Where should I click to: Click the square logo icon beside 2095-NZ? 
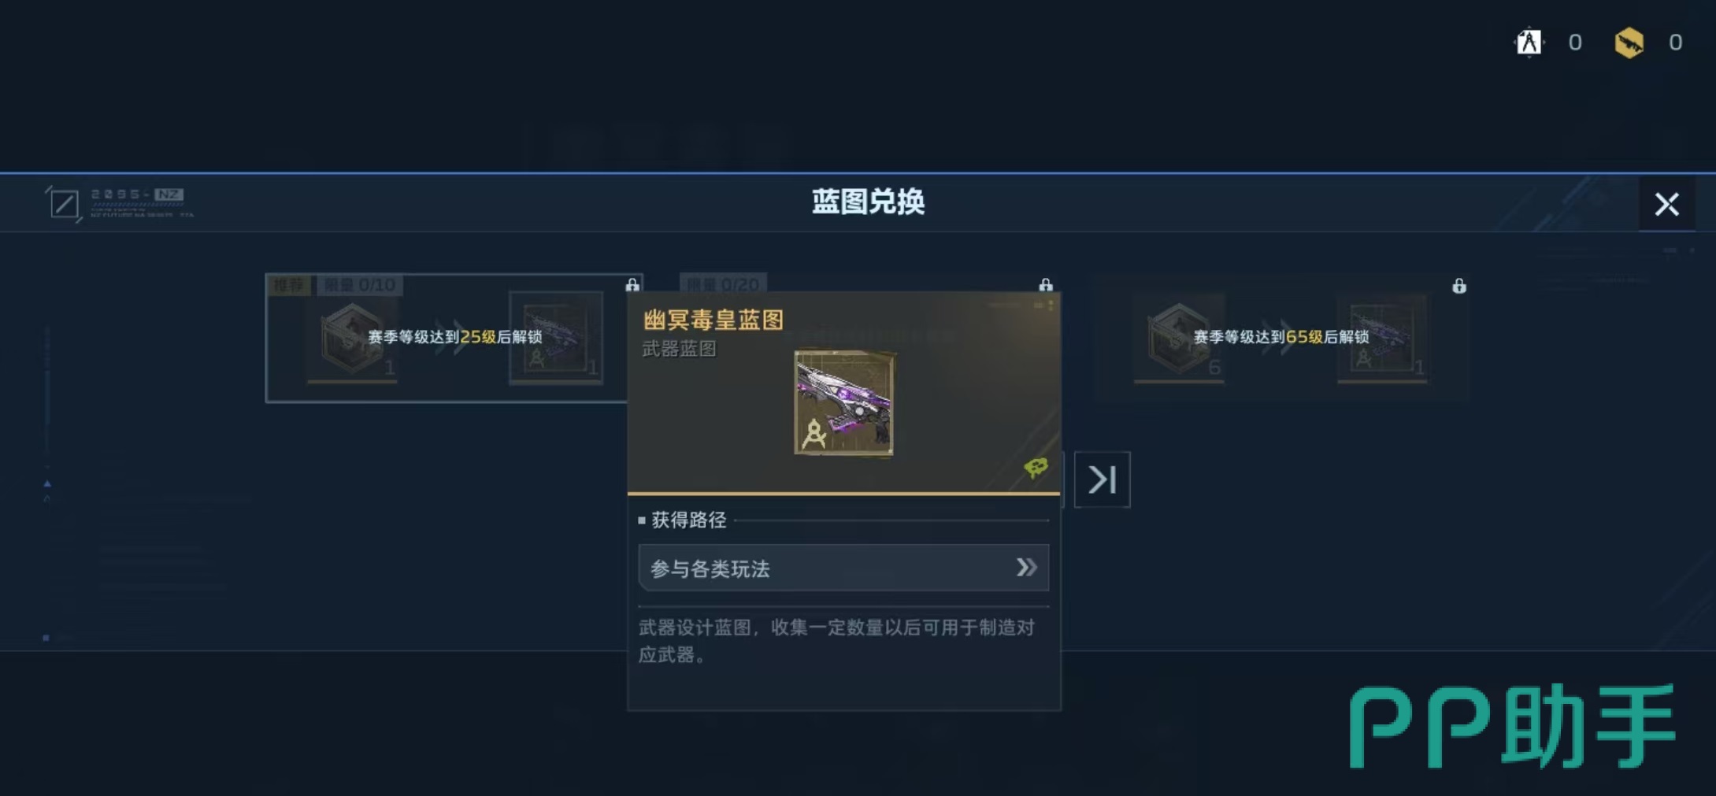click(x=64, y=204)
